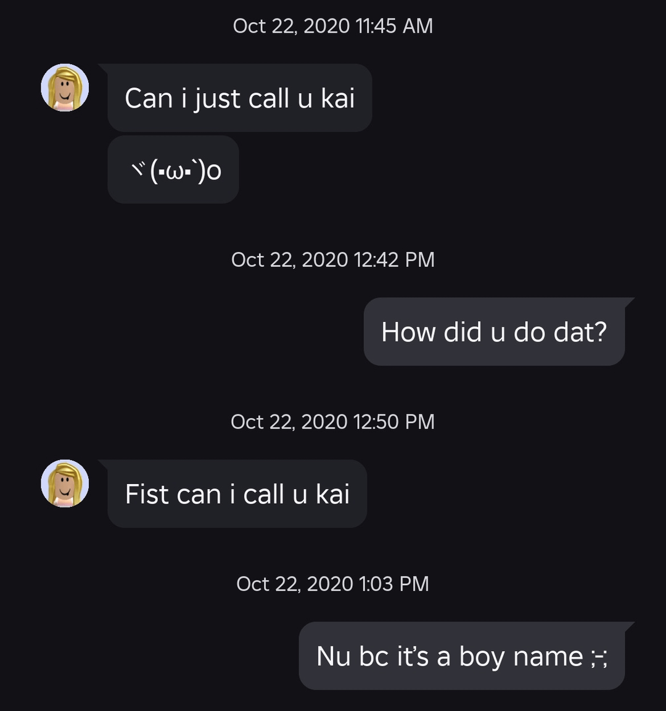Click "kai" in the "Fist can i call" message
666x711 pixels.
(x=333, y=494)
